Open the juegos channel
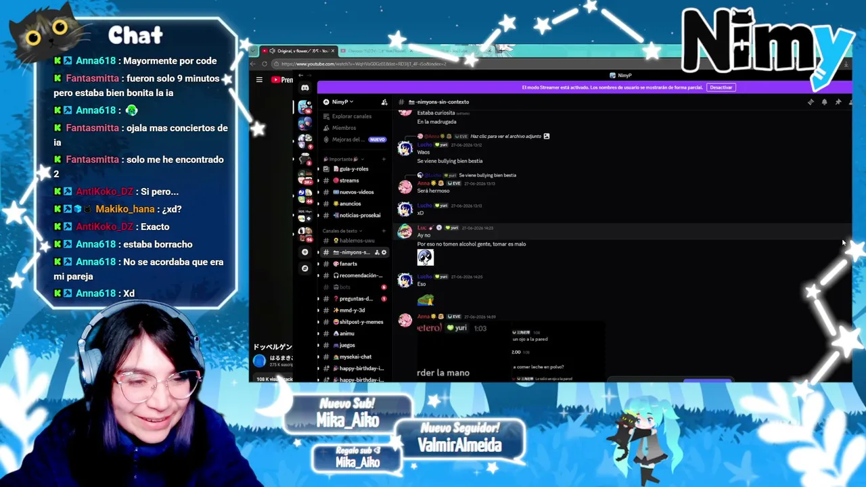 [x=355, y=345]
